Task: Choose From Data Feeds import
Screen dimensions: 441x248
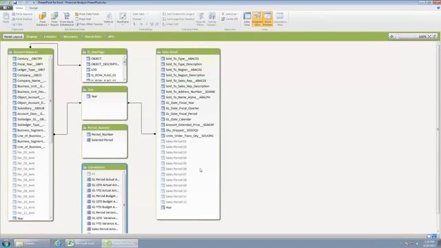Action: (x=88, y=14)
